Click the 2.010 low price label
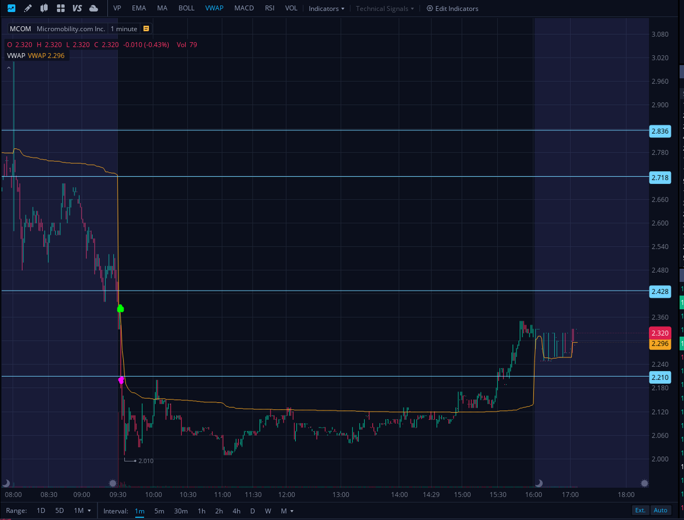The image size is (684, 520). pos(145,461)
